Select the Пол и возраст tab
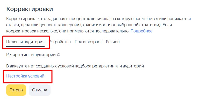Viewport: 199px width, 104px height. [88, 42]
